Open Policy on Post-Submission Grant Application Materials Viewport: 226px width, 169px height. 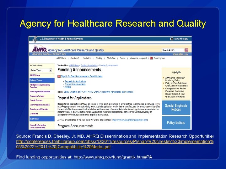tap(176, 84)
